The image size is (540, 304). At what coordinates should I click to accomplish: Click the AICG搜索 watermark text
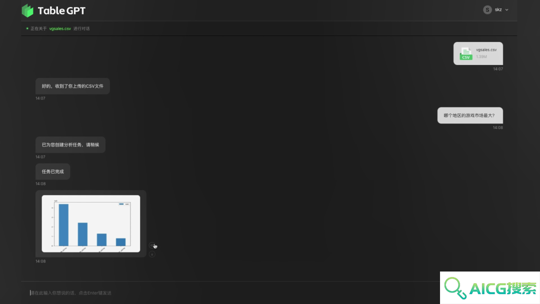tap(503, 288)
